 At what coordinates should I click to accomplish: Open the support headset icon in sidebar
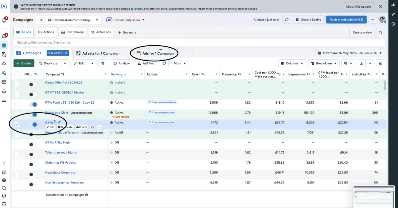point(4,196)
